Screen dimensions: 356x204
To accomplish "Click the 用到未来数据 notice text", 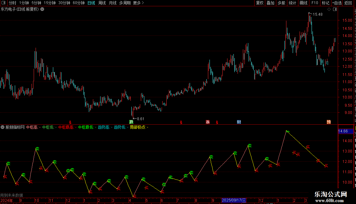I will click(12, 195).
